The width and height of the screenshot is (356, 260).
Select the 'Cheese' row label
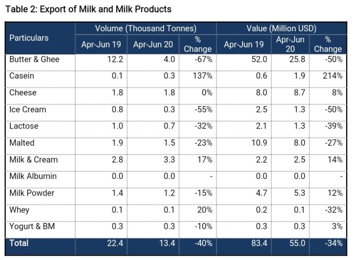coord(23,92)
